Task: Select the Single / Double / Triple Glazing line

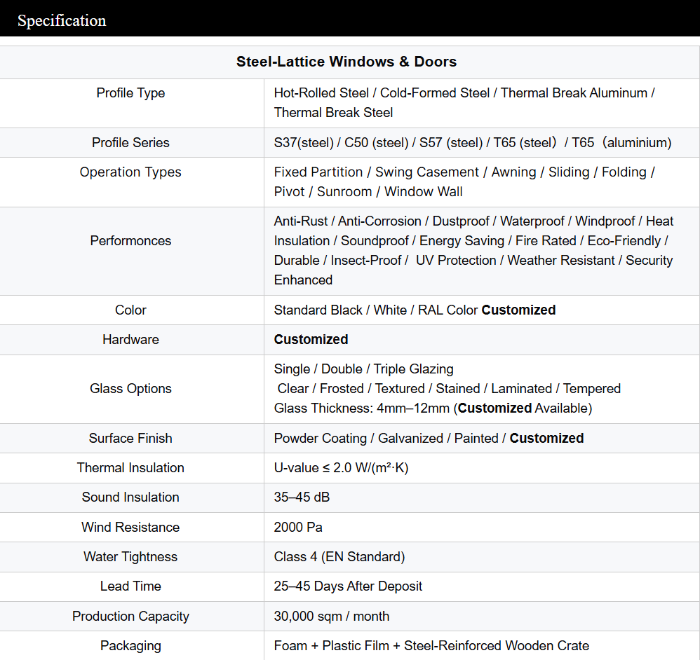Action: [x=363, y=369]
